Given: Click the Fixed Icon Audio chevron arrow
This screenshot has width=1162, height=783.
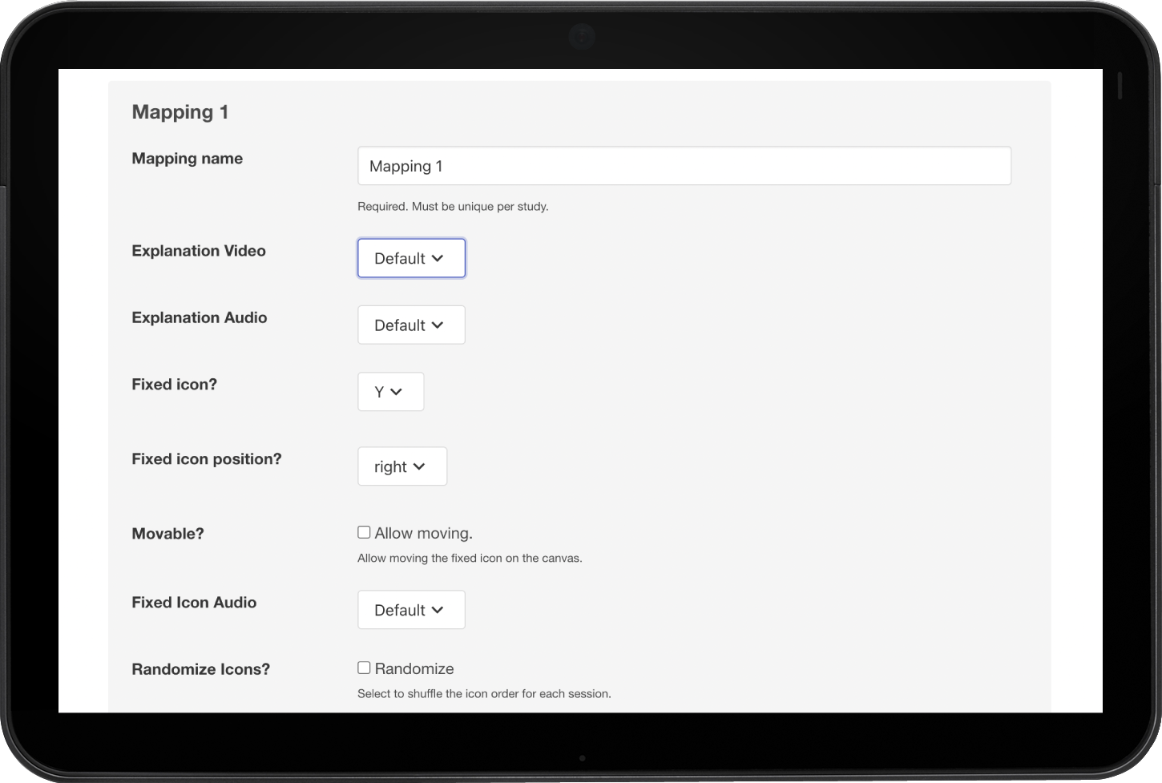Looking at the screenshot, I should [x=438, y=610].
